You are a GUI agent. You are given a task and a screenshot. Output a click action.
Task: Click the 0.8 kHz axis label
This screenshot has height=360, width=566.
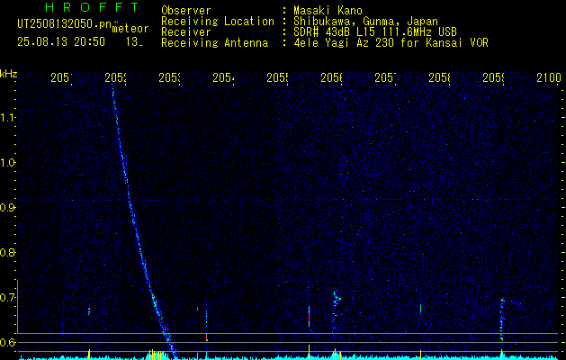[7, 252]
